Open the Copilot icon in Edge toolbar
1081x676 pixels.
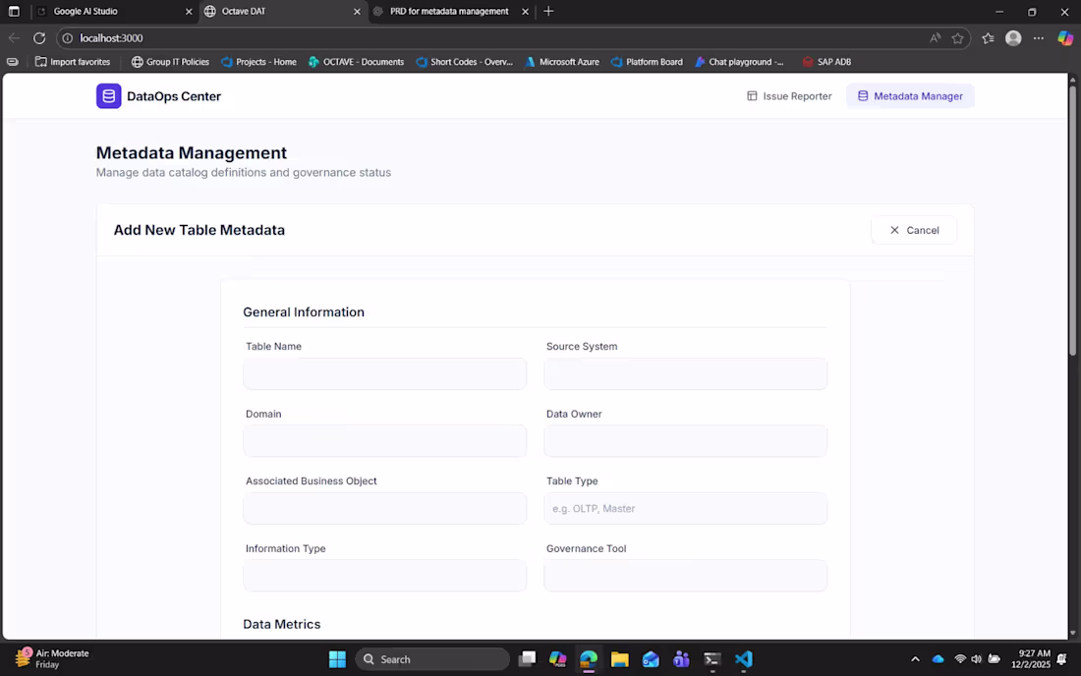[1064, 38]
